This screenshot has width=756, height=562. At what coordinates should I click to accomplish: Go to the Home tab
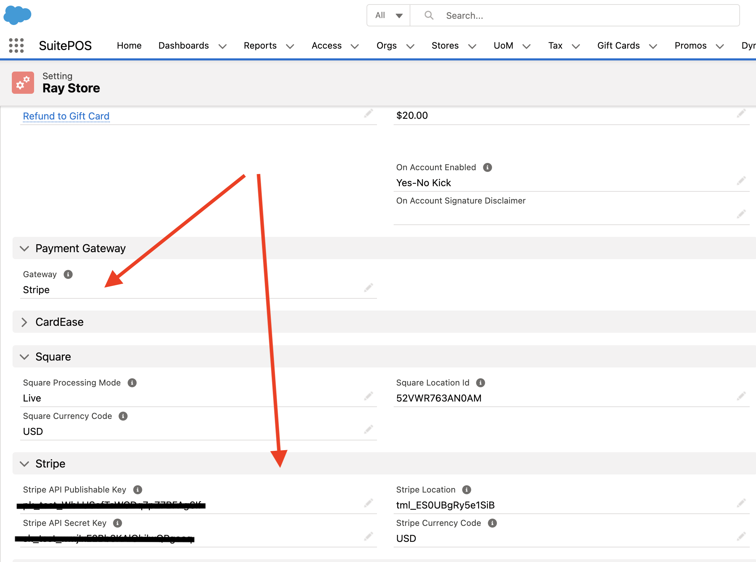point(129,46)
